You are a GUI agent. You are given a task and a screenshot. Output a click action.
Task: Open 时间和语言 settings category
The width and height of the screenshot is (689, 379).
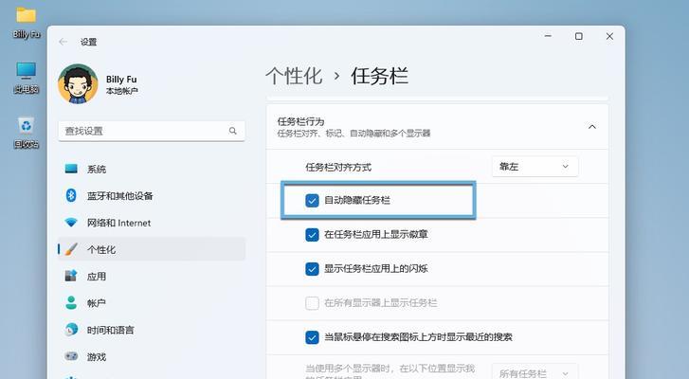(x=152, y=330)
